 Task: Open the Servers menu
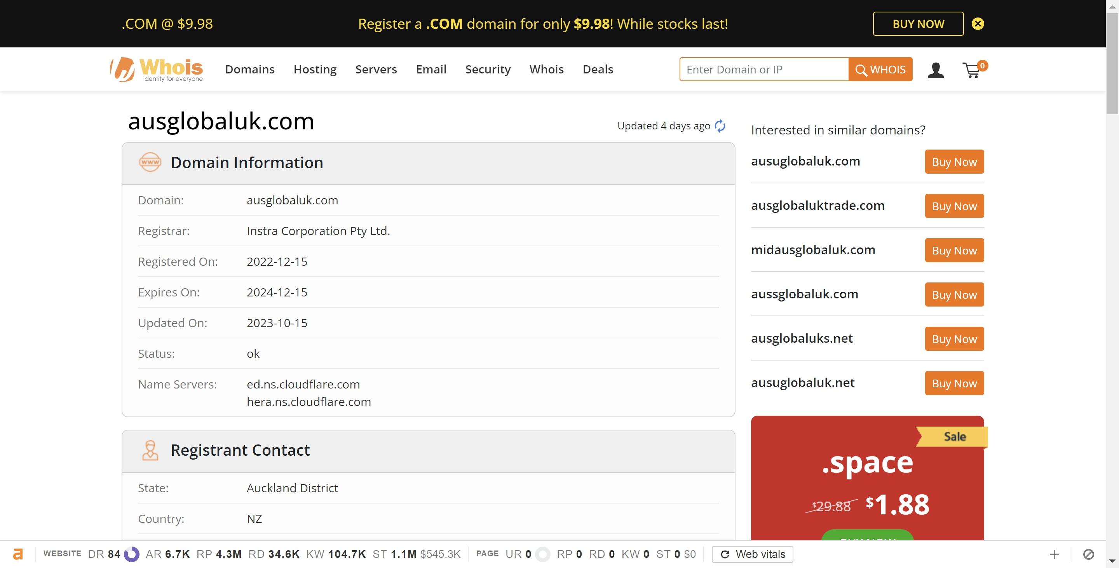coord(376,70)
